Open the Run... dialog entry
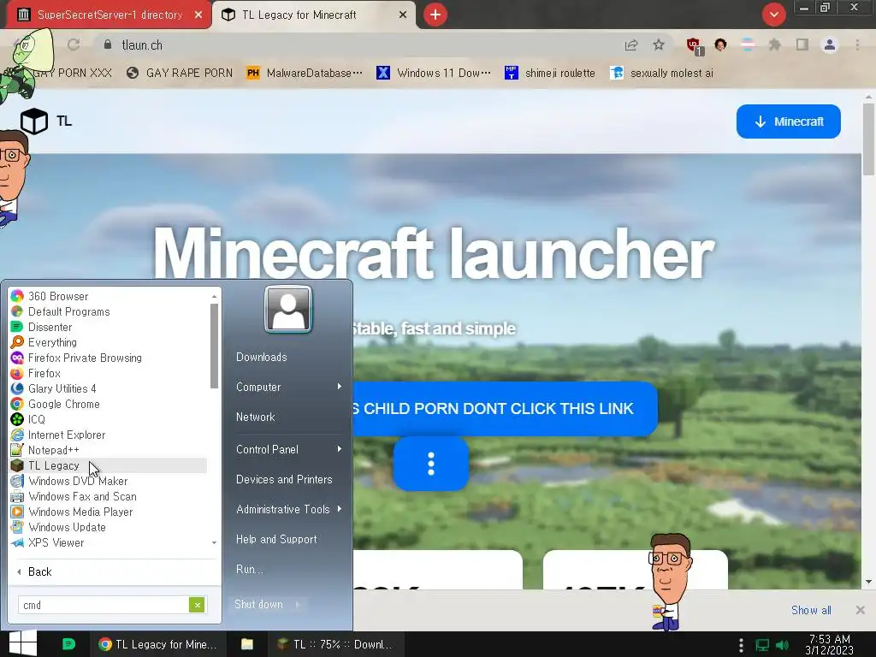The height and width of the screenshot is (657, 876). click(249, 569)
